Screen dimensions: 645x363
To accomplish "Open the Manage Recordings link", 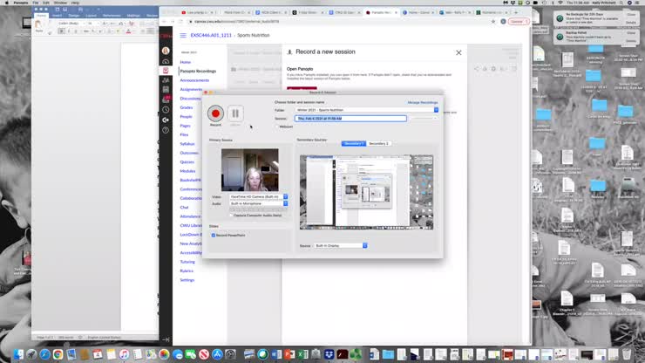I will (x=423, y=102).
